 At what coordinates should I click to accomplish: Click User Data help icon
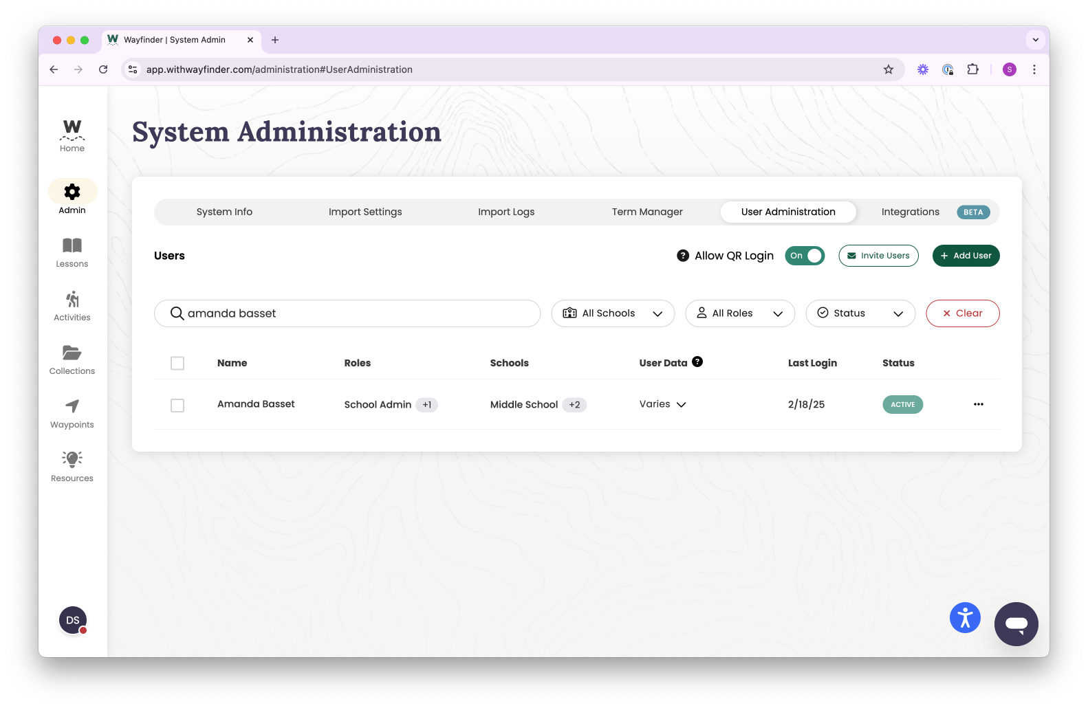(x=697, y=362)
